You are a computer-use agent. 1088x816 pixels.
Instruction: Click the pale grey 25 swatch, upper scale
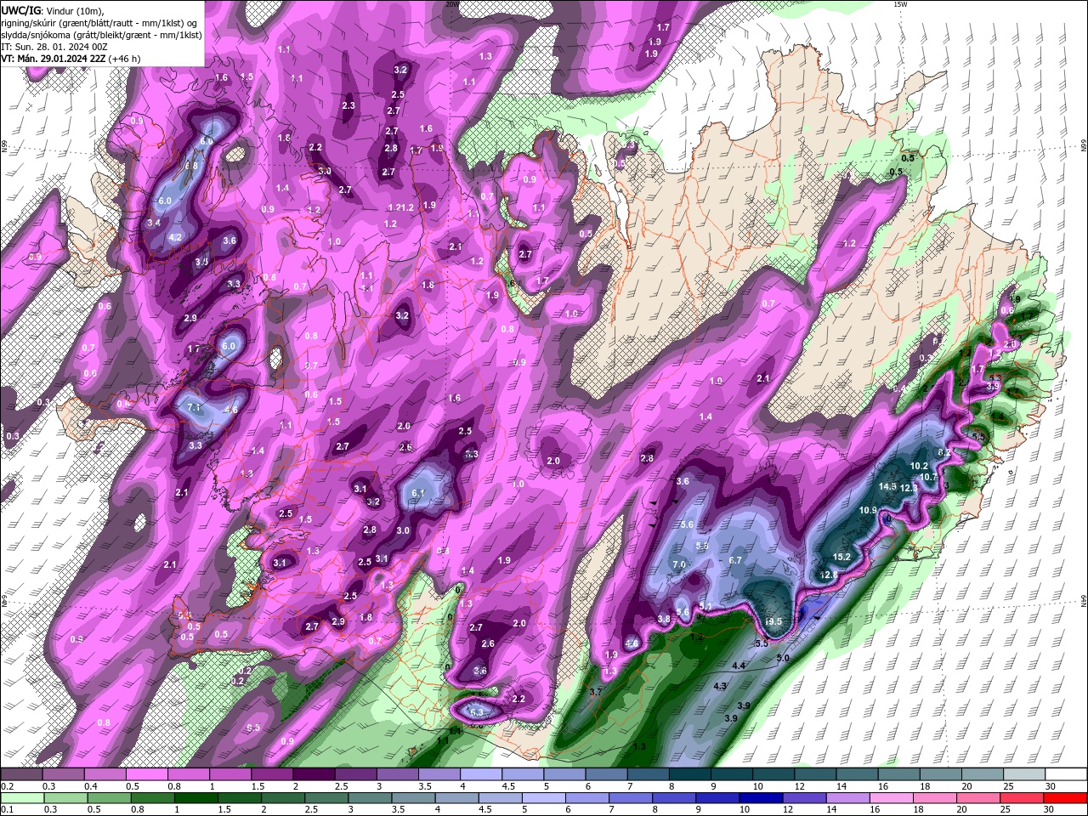1023,774
